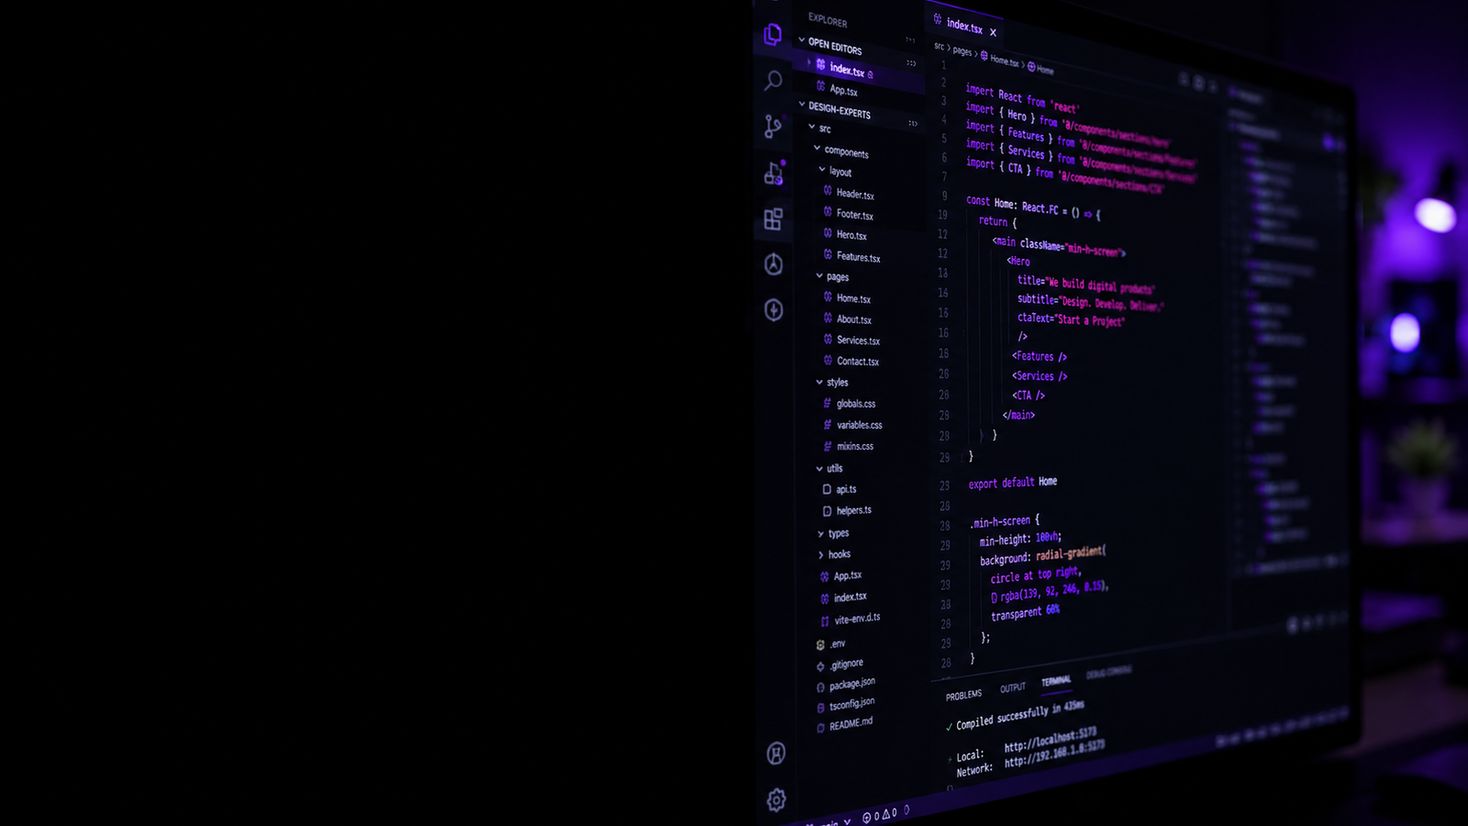Open Footer.tsx in the layout folder
The height and width of the screenshot is (826, 1468).
pos(854,215)
